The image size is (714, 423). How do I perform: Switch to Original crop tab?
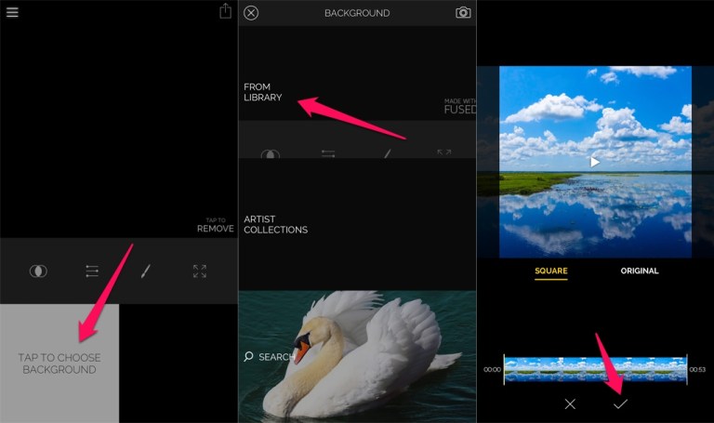pyautogui.click(x=640, y=271)
